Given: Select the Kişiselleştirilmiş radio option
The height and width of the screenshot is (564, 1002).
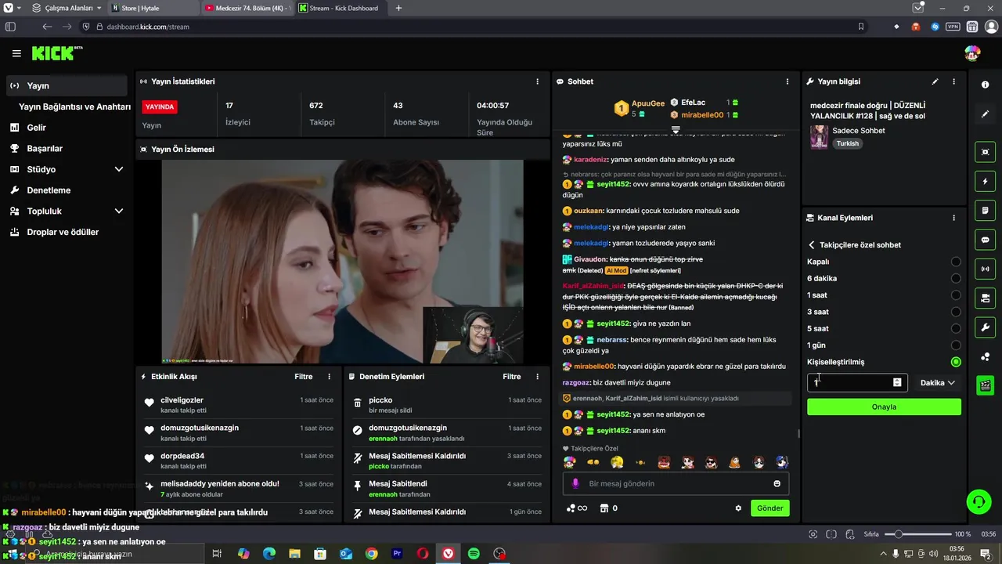Looking at the screenshot, I should coord(956,362).
